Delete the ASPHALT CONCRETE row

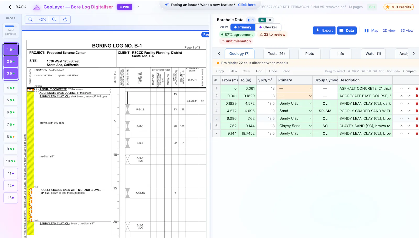(x=417, y=88)
